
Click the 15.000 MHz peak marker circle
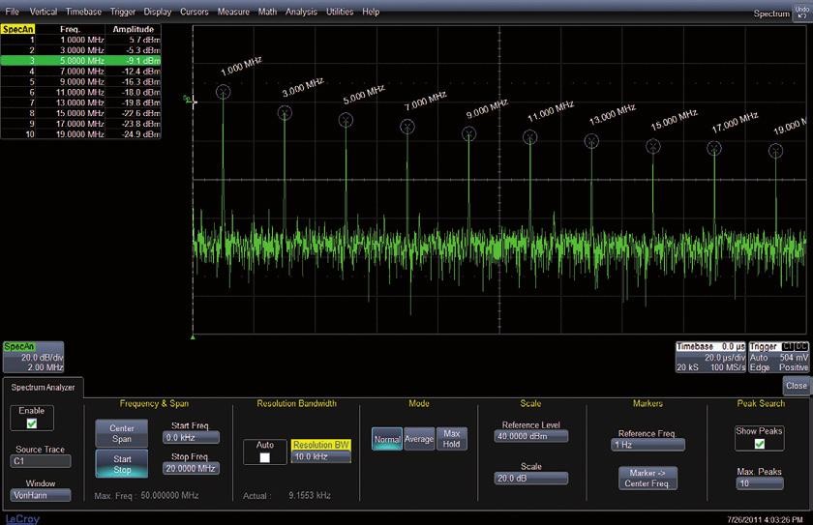click(x=653, y=147)
